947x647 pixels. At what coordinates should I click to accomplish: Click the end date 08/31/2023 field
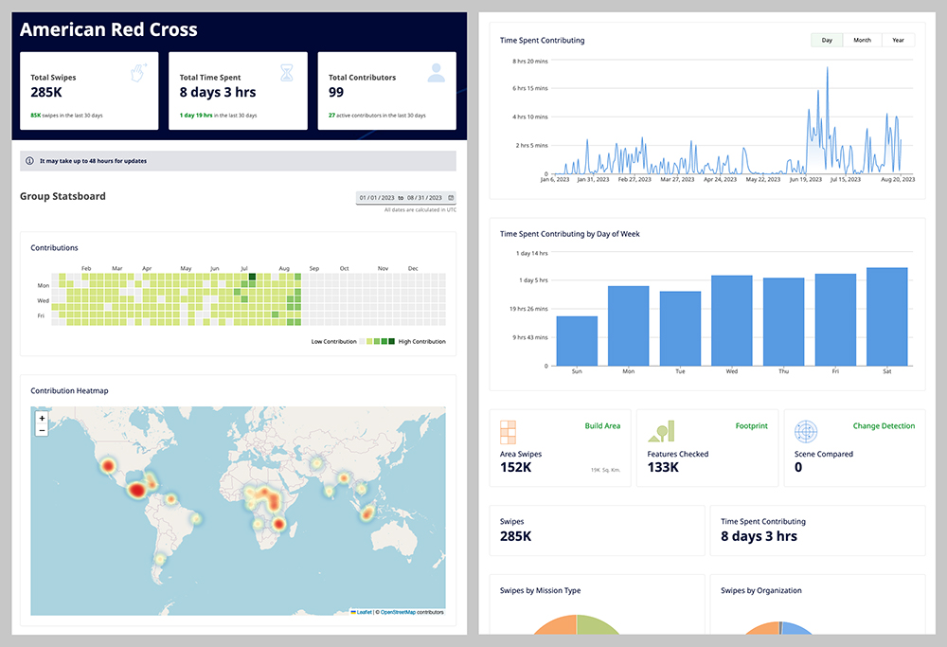pos(424,198)
